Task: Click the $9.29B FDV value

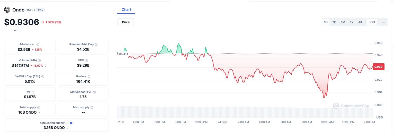Action: 83,65
